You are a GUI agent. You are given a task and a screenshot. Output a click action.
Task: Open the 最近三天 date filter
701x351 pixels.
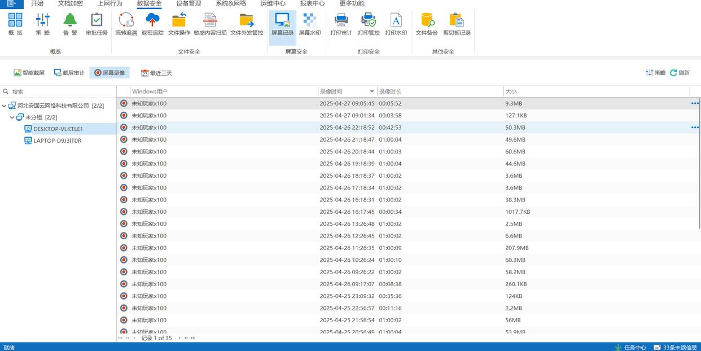(156, 73)
